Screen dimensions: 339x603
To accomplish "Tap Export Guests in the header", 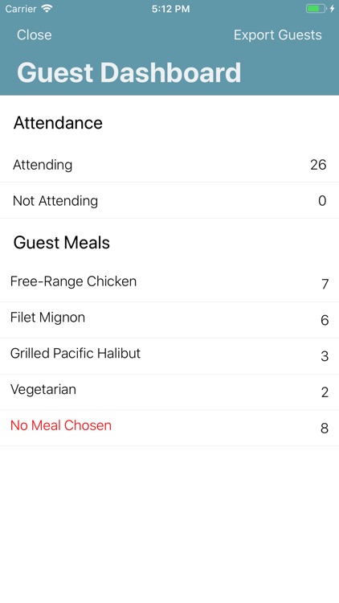I will tap(277, 35).
